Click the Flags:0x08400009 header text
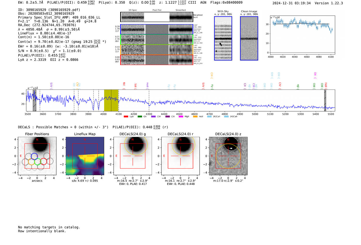The image size is (361, 245). 226,2
